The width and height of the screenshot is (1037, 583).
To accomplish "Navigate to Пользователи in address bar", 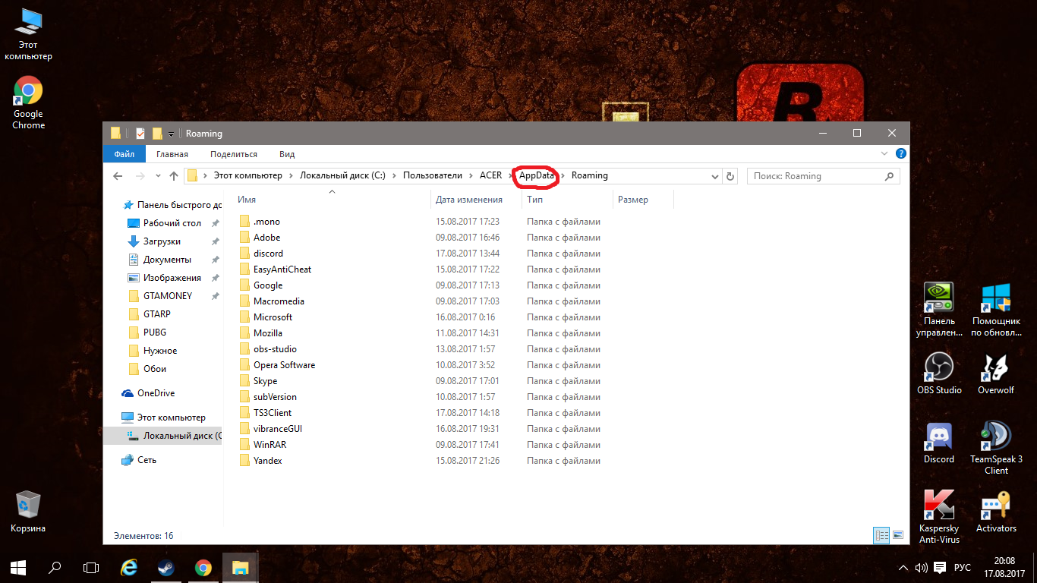I will tap(433, 176).
